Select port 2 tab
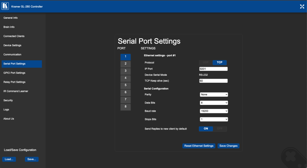This screenshot has height=168, width=307. click(126, 64)
